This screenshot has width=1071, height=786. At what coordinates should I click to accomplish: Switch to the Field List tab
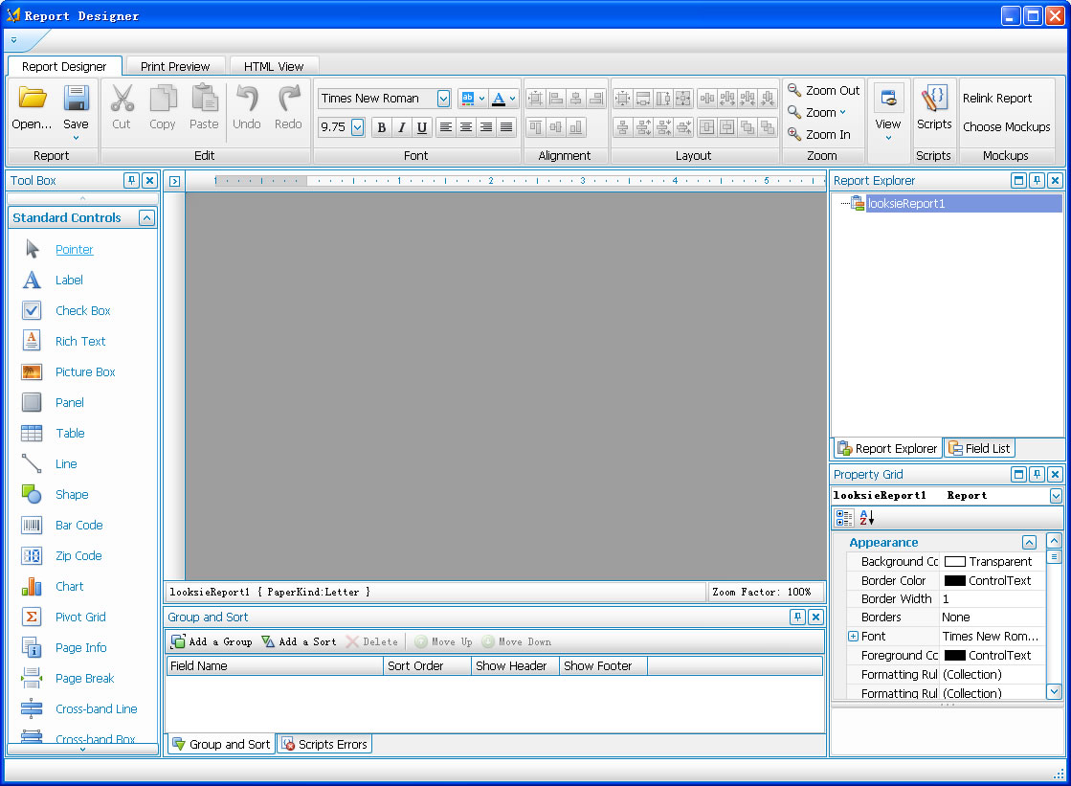pos(978,448)
